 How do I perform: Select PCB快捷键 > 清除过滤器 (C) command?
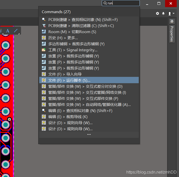coord(89,26)
